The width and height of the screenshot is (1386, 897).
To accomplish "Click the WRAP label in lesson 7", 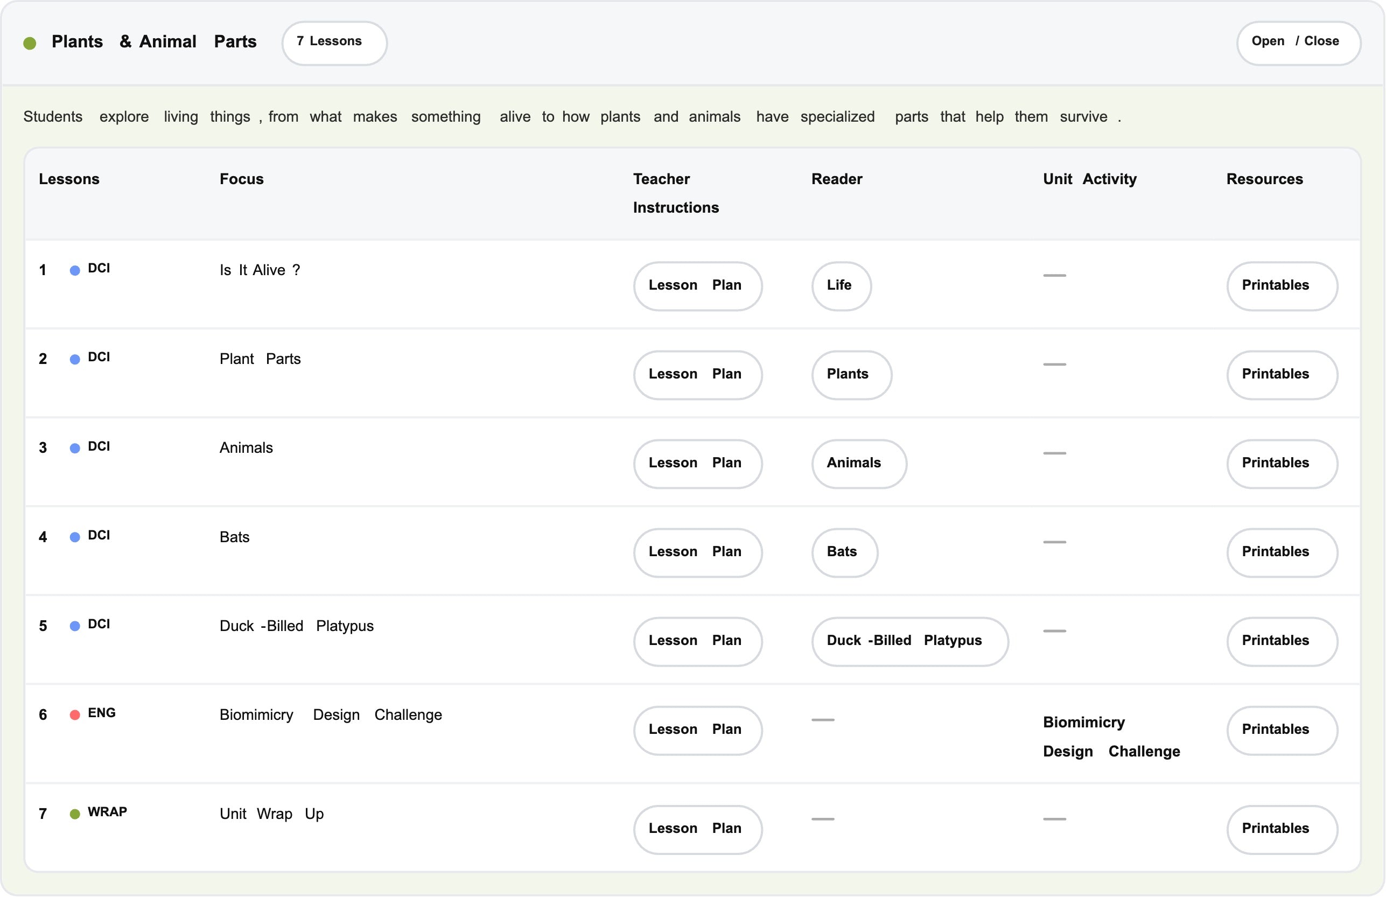I will click(x=107, y=812).
